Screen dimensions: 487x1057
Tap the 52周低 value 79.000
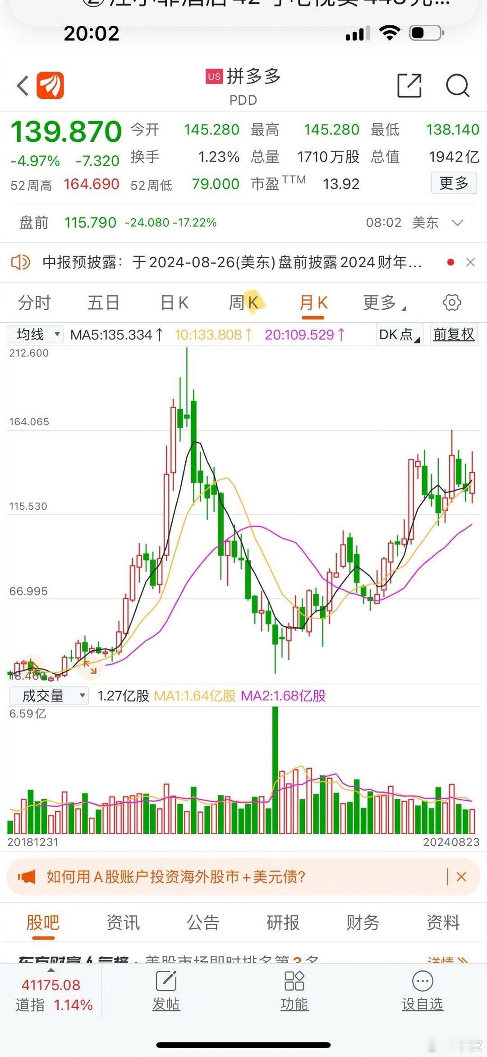[216, 184]
